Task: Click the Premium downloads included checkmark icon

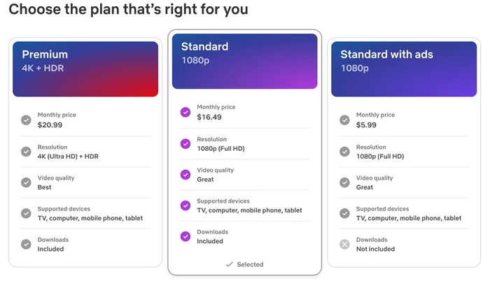Action: 26,244
